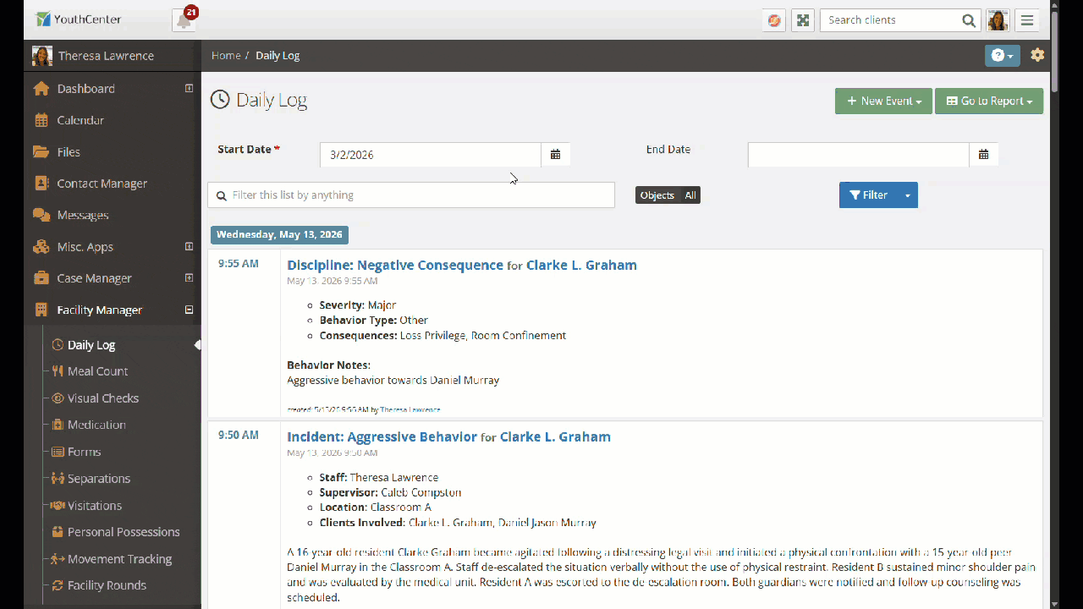Toggle the Objects view option
Image resolution: width=1083 pixels, height=609 pixels.
tap(657, 195)
